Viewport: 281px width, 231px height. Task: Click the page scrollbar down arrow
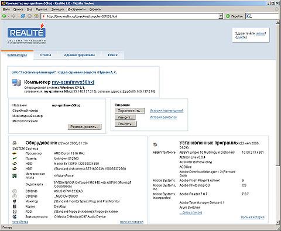(278, 222)
